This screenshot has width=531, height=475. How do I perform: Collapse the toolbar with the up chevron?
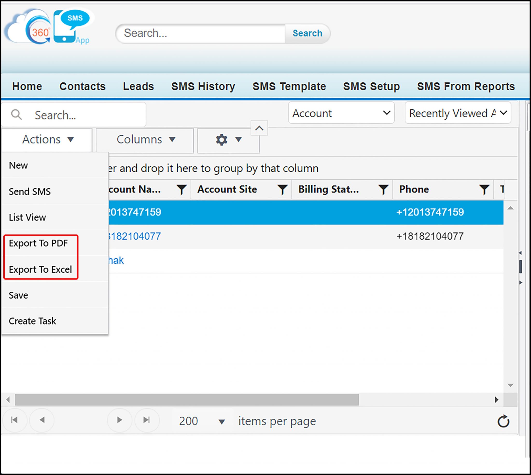[x=259, y=128]
